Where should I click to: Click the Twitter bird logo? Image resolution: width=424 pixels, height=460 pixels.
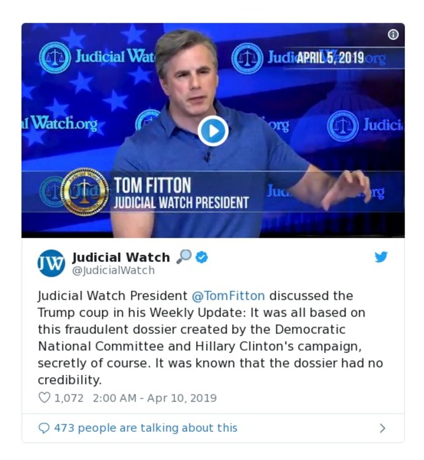click(381, 257)
